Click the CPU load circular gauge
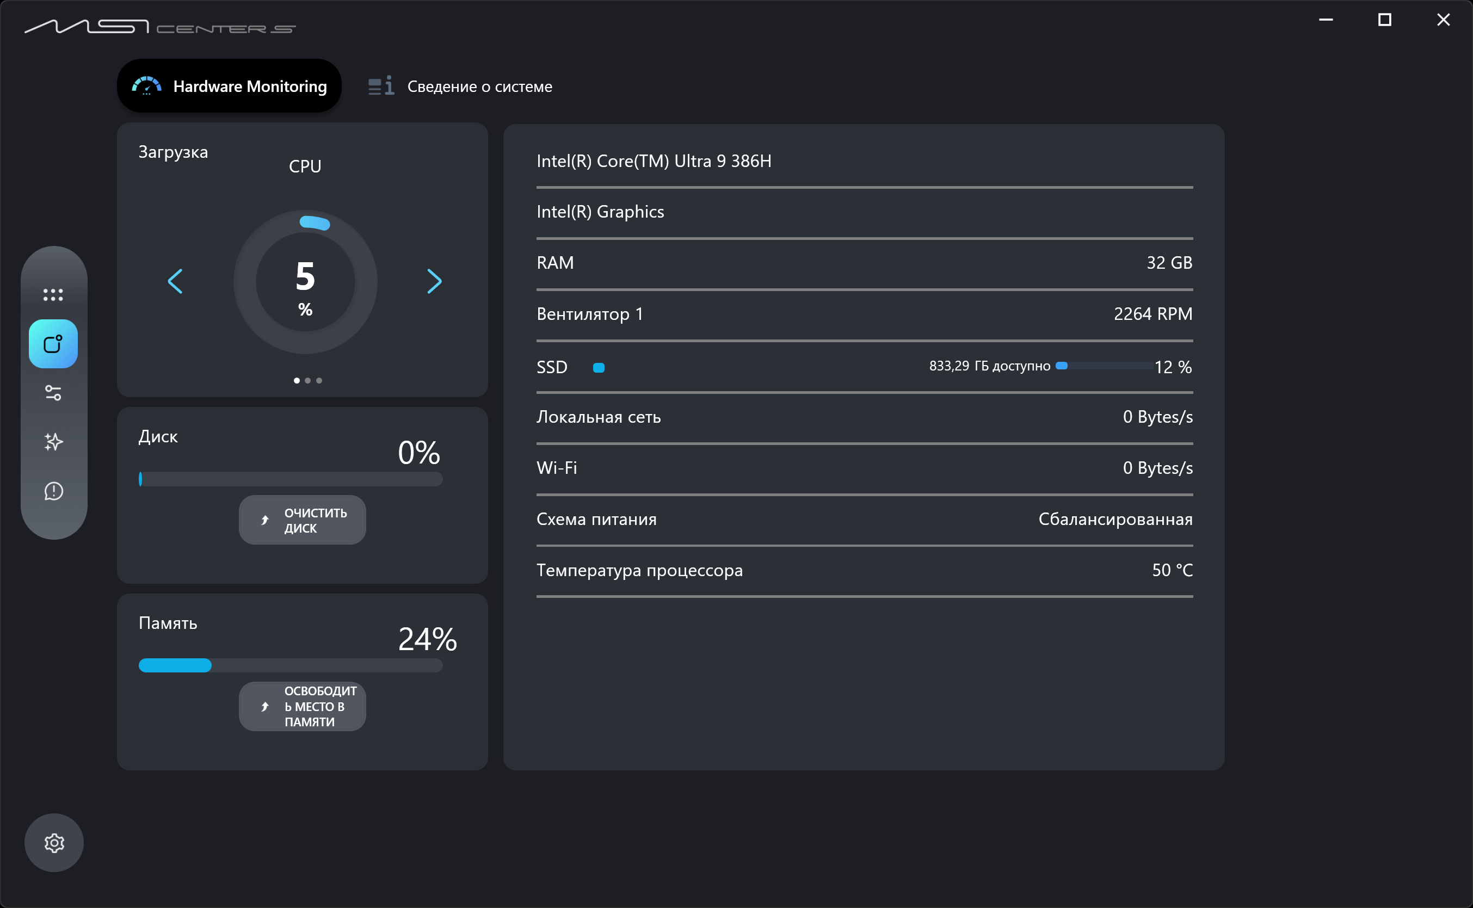Viewport: 1473px width, 908px height. 305,282
